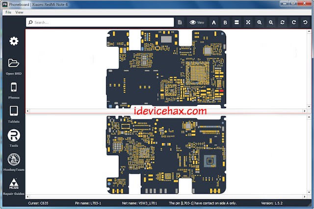Click the pin contact side A message

203,203
